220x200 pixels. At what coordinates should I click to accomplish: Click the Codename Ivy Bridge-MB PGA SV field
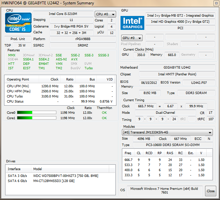point(71,26)
